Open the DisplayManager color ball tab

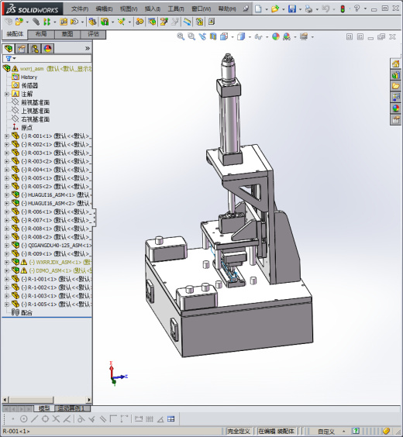(x=48, y=49)
